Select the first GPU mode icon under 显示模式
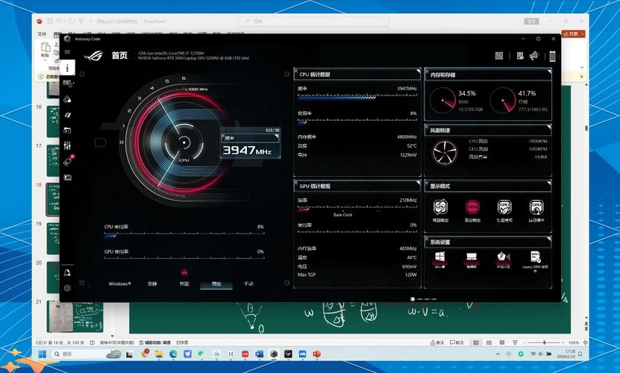 tap(440, 207)
